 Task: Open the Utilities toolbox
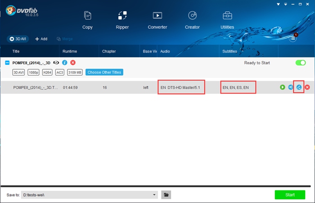pos(227,20)
